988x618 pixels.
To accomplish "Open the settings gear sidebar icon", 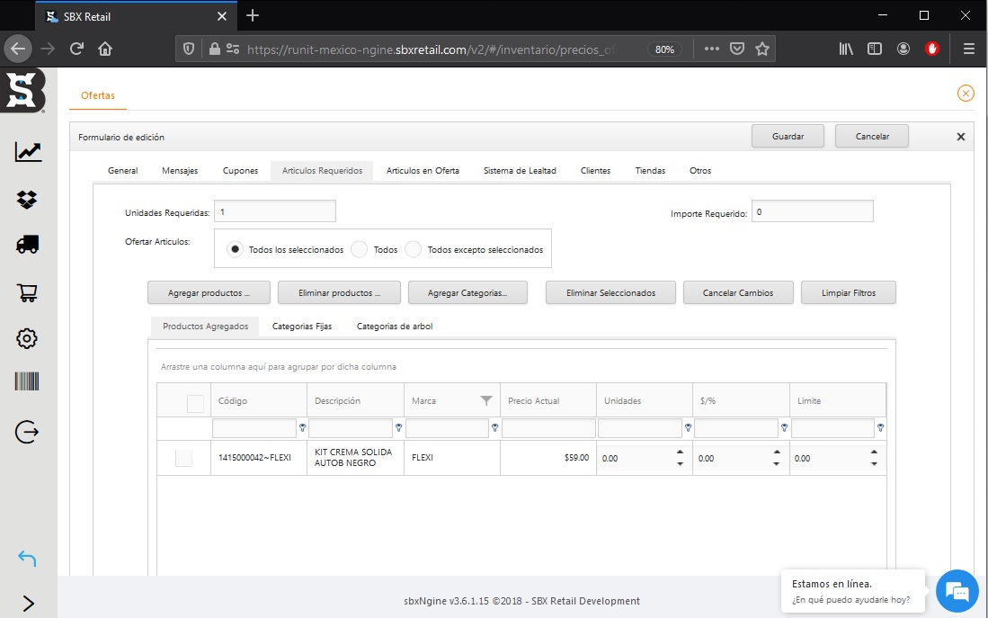I will (x=26, y=338).
